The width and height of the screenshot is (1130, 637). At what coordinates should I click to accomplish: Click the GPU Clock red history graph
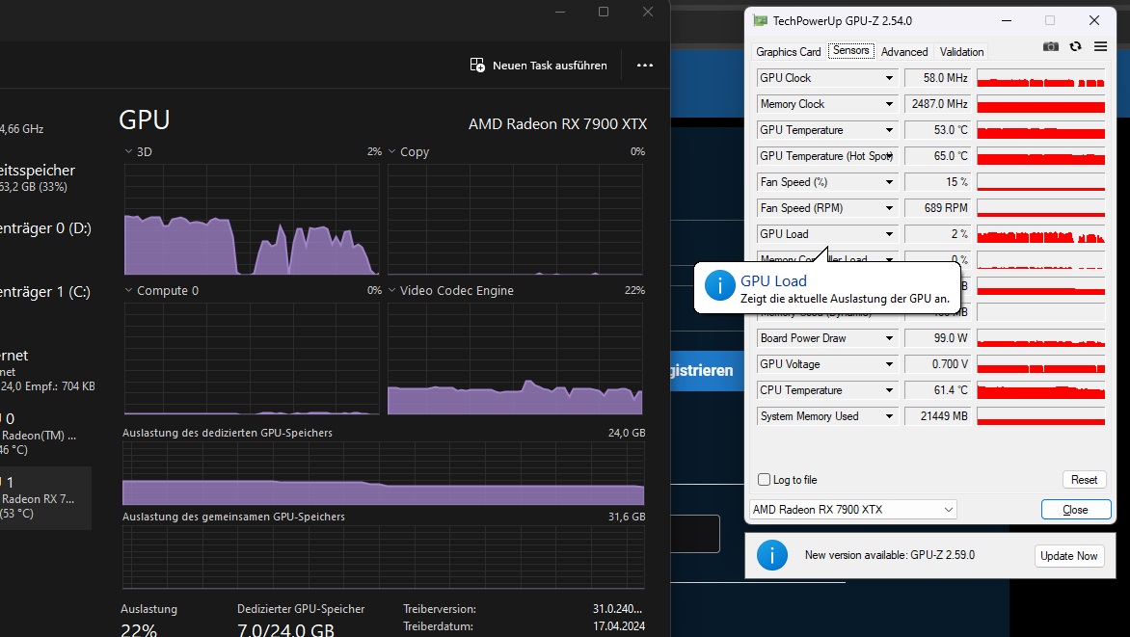click(x=1040, y=78)
